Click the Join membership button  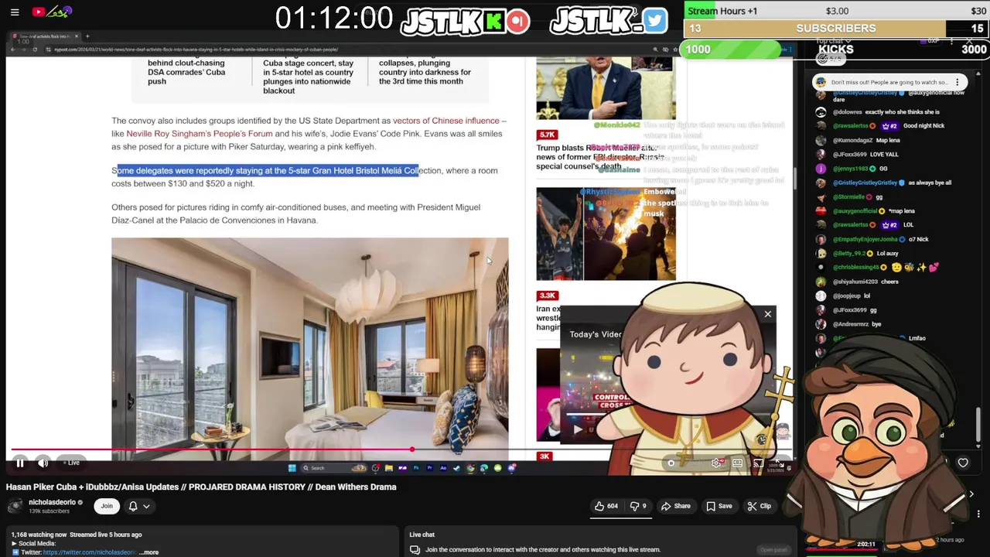107,506
